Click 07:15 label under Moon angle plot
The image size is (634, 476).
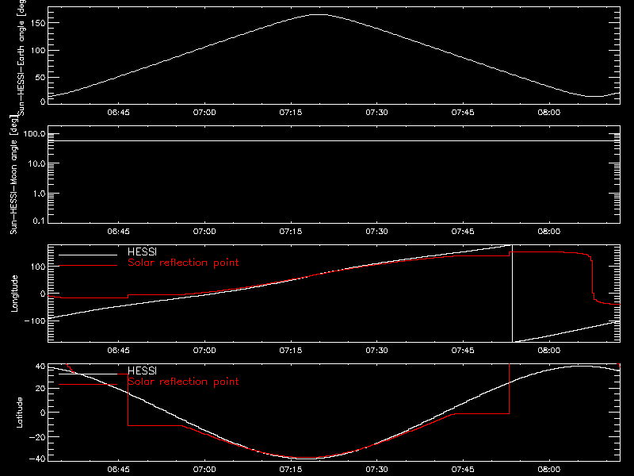(291, 232)
